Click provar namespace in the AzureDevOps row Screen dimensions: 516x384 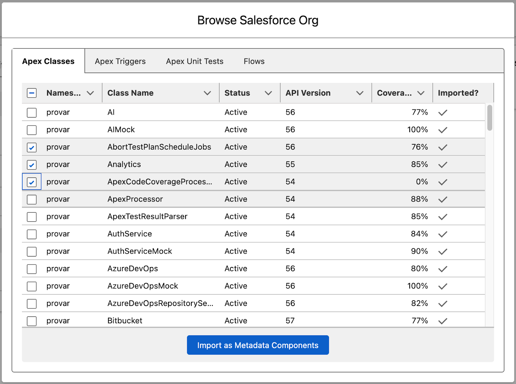58,269
